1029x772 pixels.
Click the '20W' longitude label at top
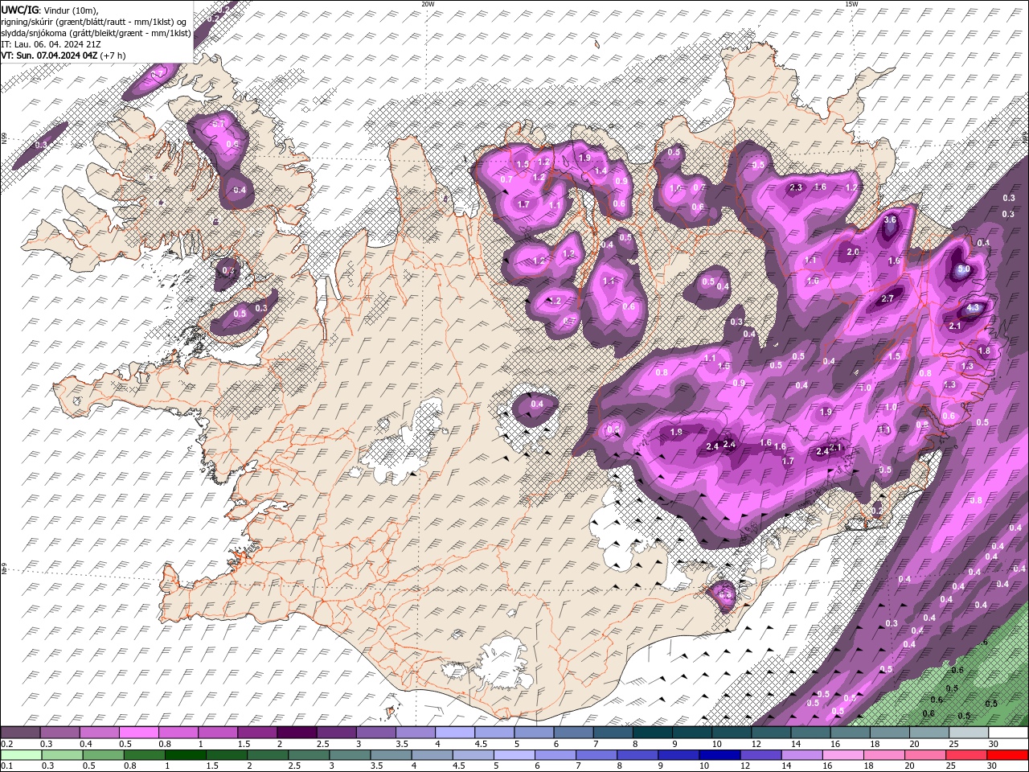tap(428, 4)
